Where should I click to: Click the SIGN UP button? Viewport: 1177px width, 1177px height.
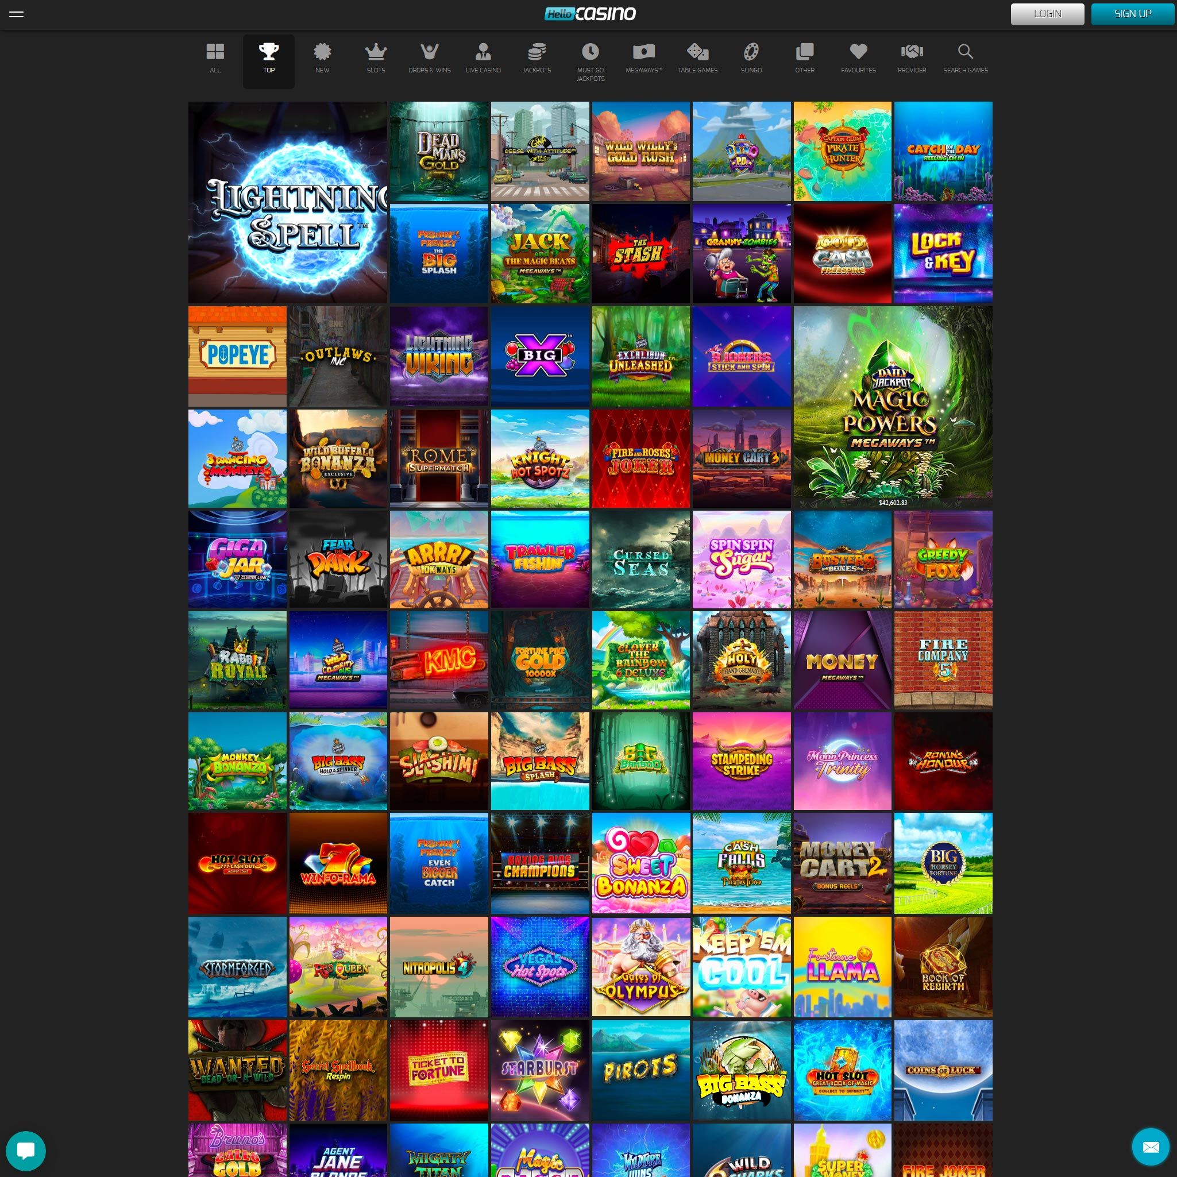point(1132,14)
